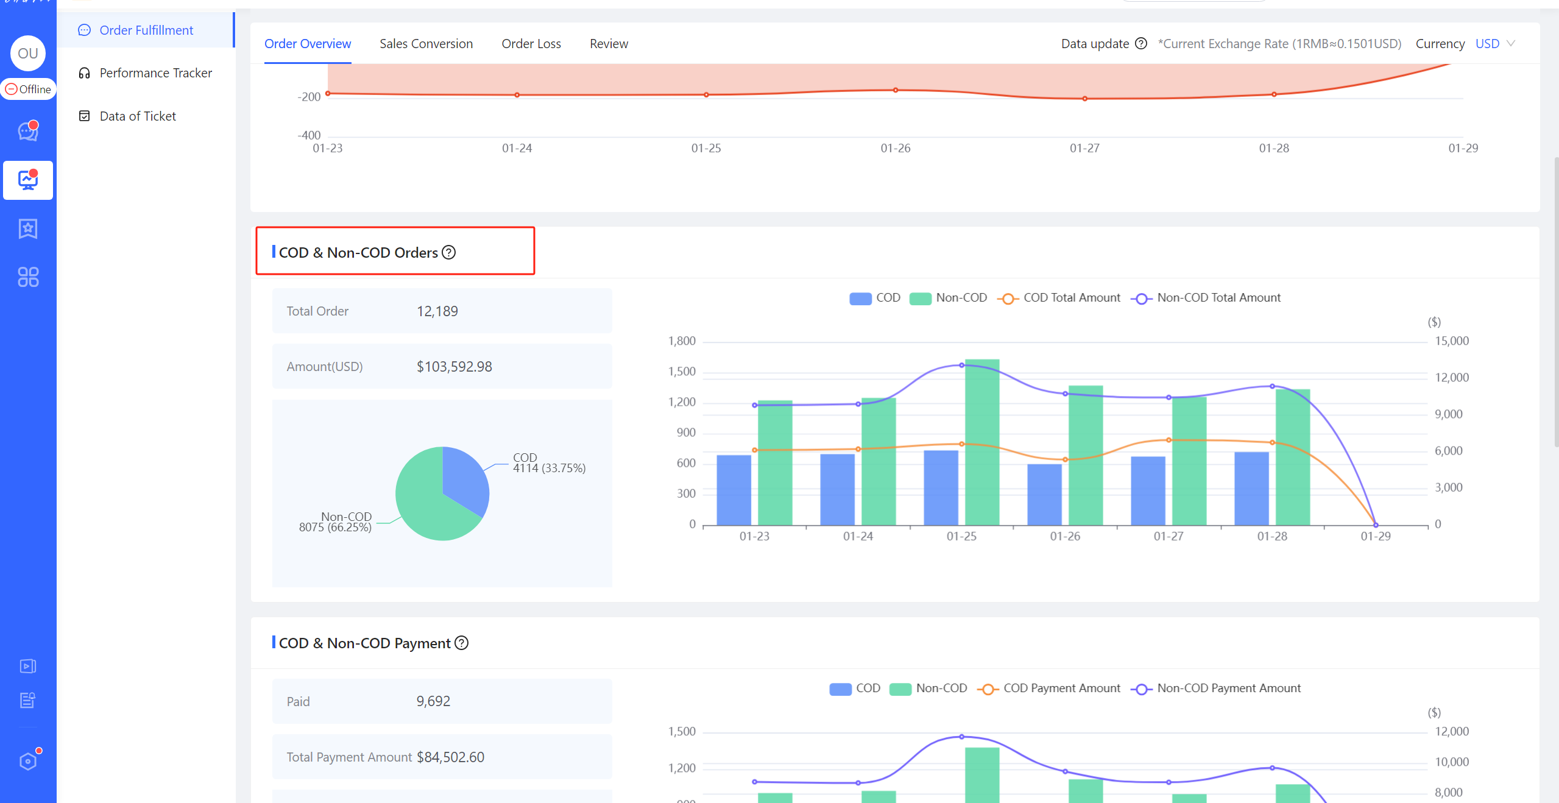The image size is (1559, 803).
Task: Click the Current Exchange Rate note
Action: [x=1280, y=44]
